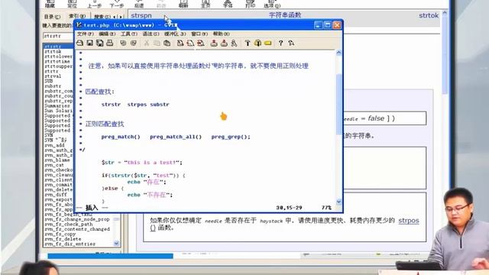Click the Open file icon in gVim toolbar
The height and width of the screenshot is (275, 489).
click(79, 43)
